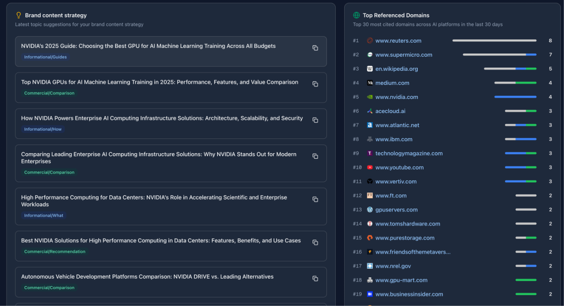The width and height of the screenshot is (564, 306).
Task: Copy the How NVIDIA Powers Enterprise AI topic
Action: point(315,120)
